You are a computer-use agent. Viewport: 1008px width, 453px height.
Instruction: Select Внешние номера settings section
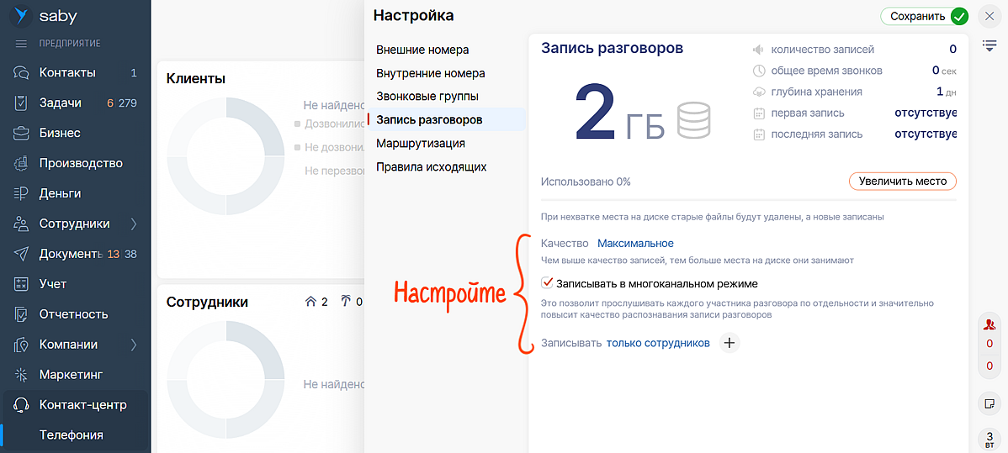pos(422,50)
